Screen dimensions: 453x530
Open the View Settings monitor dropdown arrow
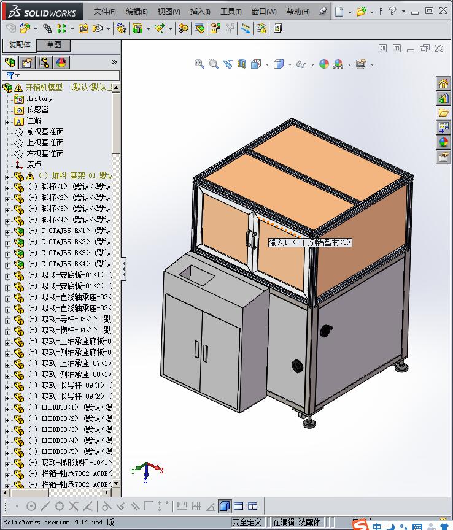[372, 64]
